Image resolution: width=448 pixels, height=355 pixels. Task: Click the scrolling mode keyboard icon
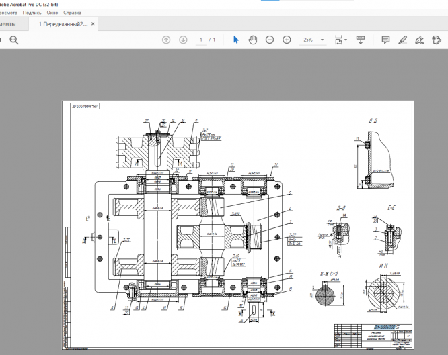point(361,40)
